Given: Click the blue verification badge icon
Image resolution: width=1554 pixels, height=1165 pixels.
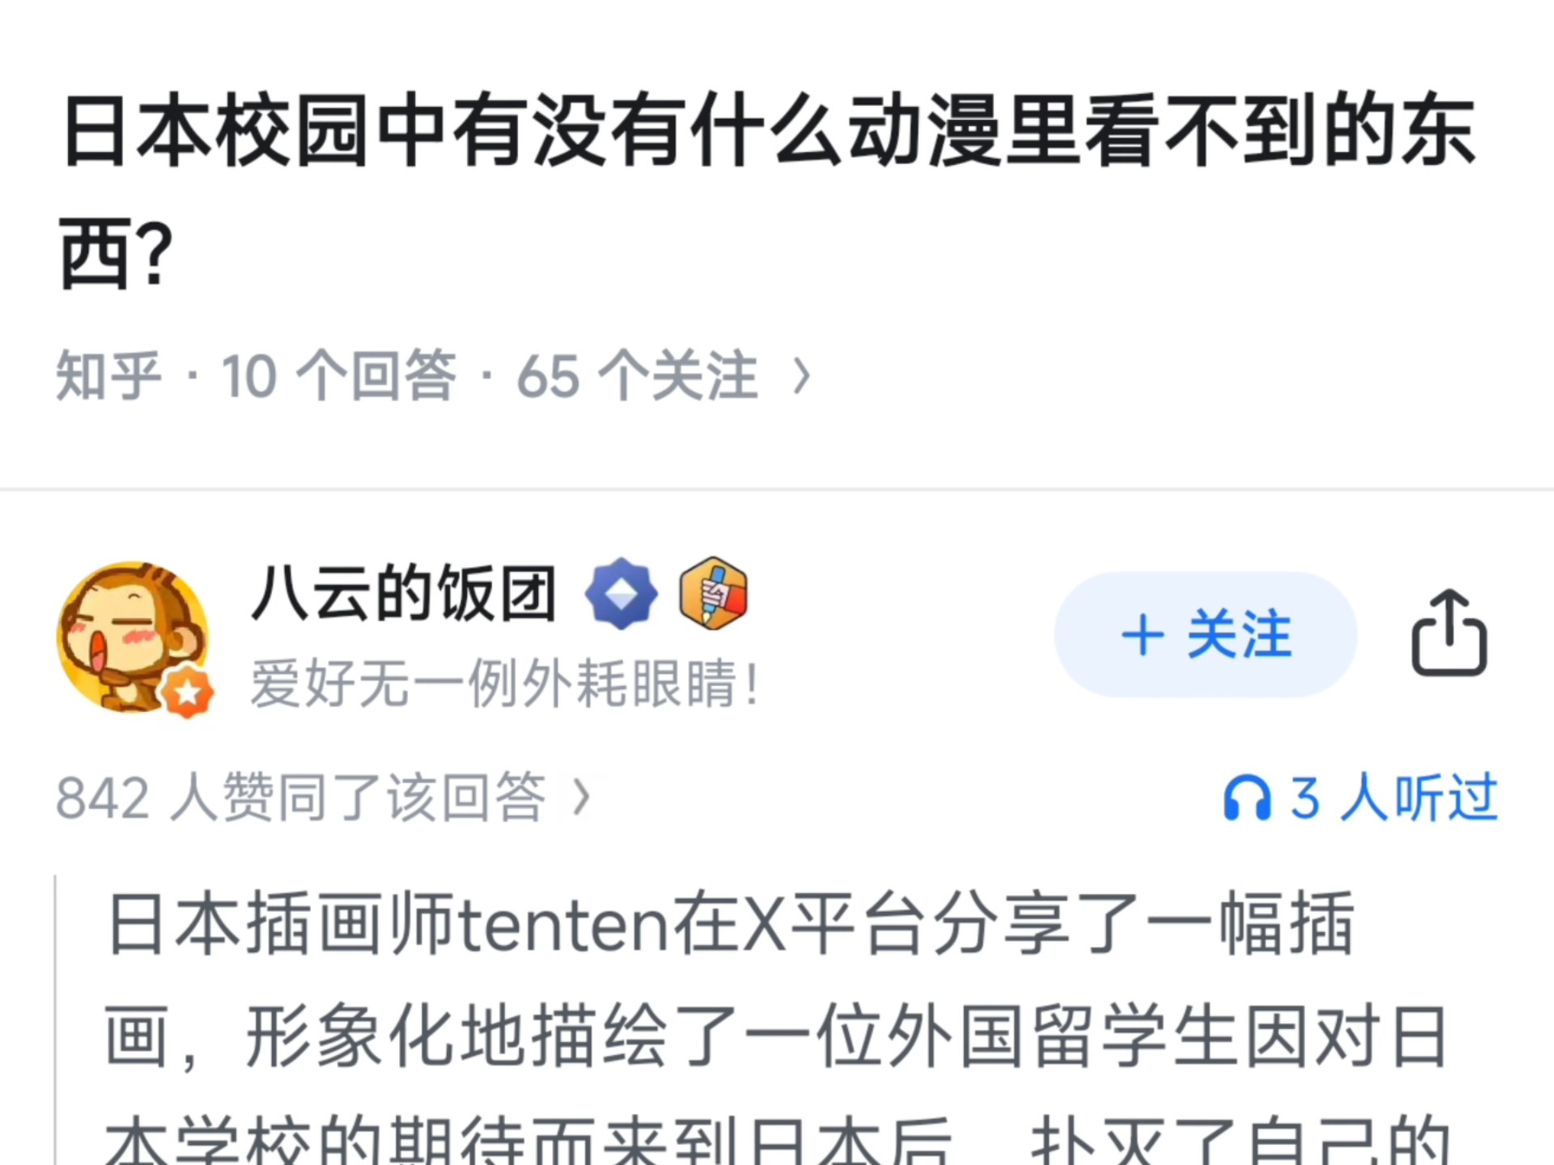Looking at the screenshot, I should point(621,593).
